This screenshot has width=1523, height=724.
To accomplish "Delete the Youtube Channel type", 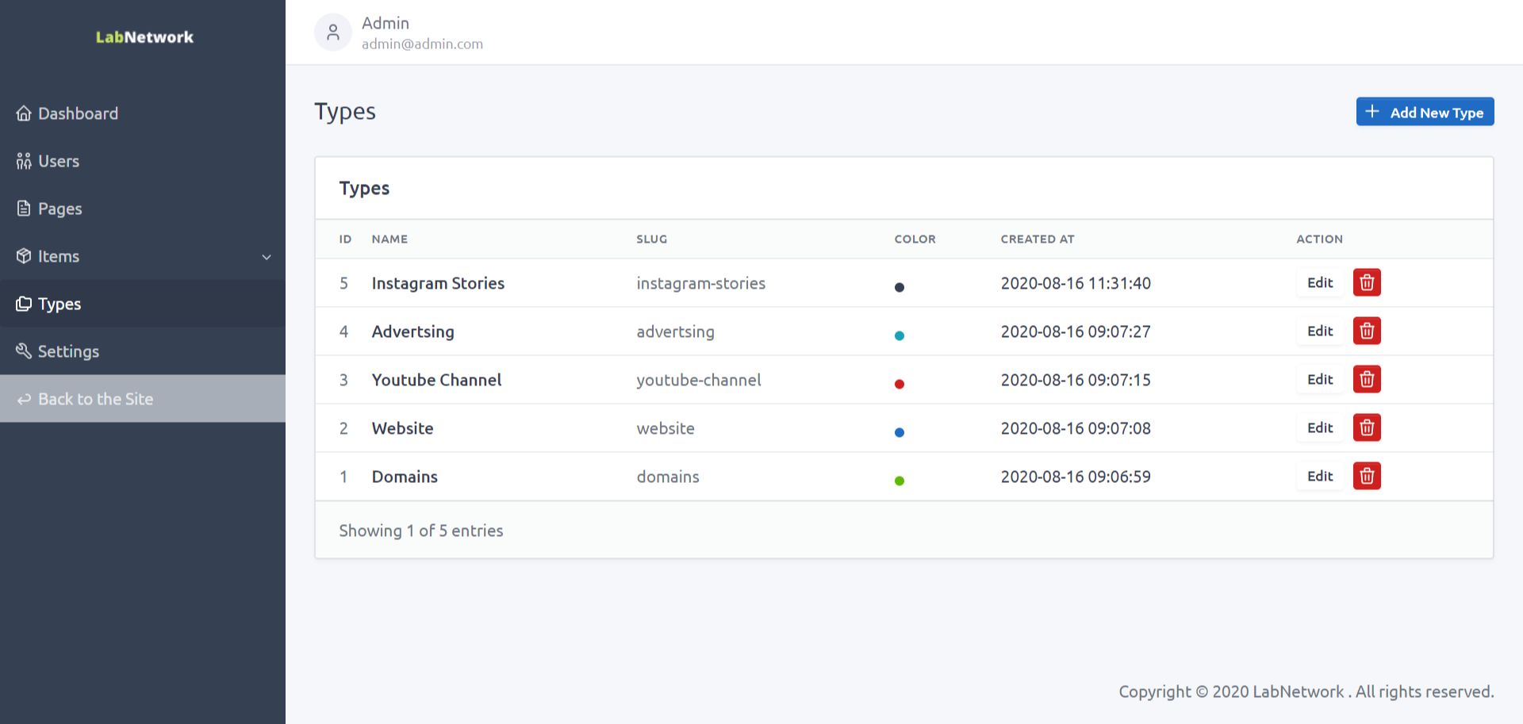I will click(1366, 379).
